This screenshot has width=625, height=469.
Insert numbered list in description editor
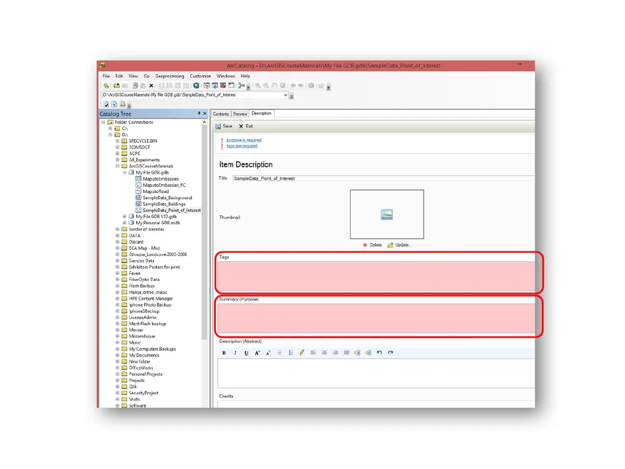tap(291, 352)
